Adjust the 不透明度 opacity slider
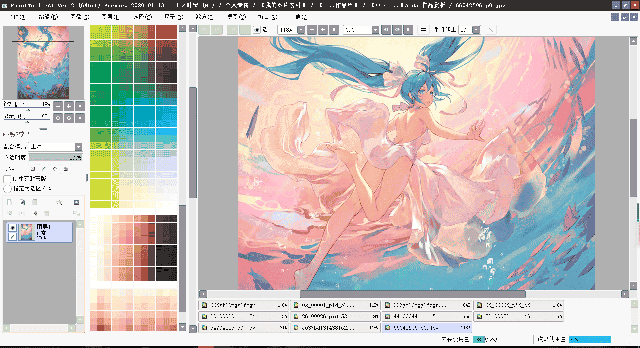This screenshot has width=640, height=348. click(55, 158)
